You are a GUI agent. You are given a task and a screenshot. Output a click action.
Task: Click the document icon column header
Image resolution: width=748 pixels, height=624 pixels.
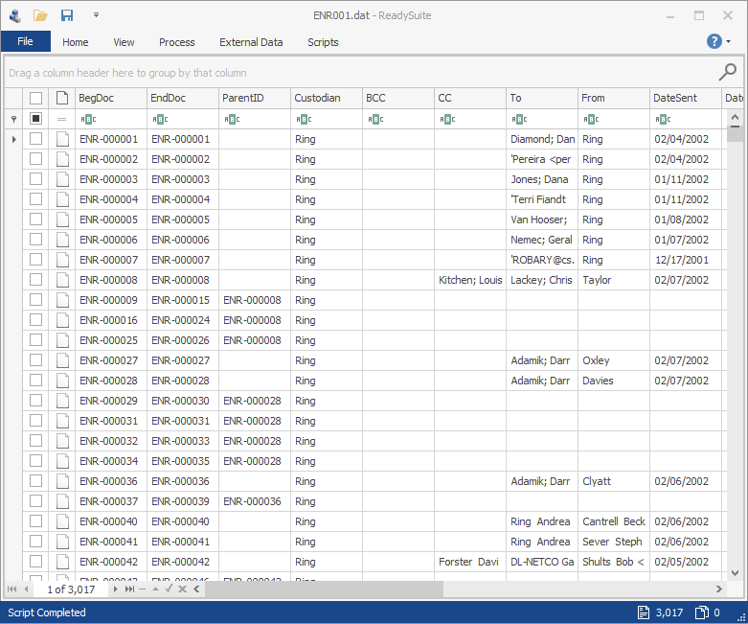[62, 98]
